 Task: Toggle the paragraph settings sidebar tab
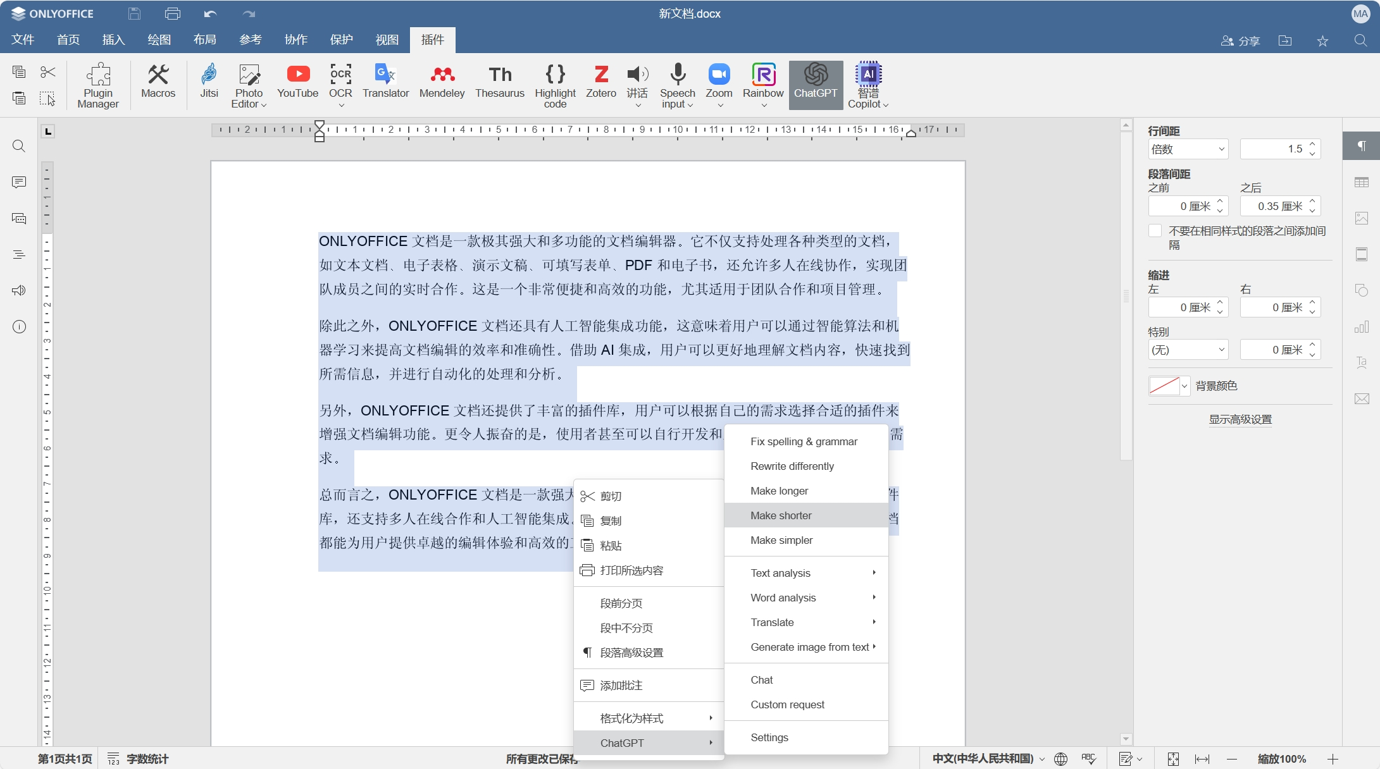point(1362,146)
